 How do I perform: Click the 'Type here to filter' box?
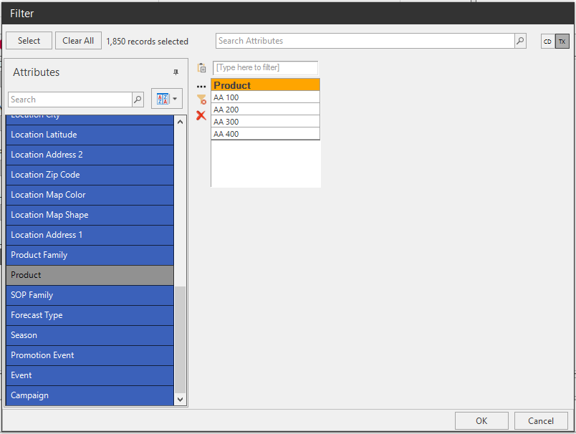click(265, 67)
